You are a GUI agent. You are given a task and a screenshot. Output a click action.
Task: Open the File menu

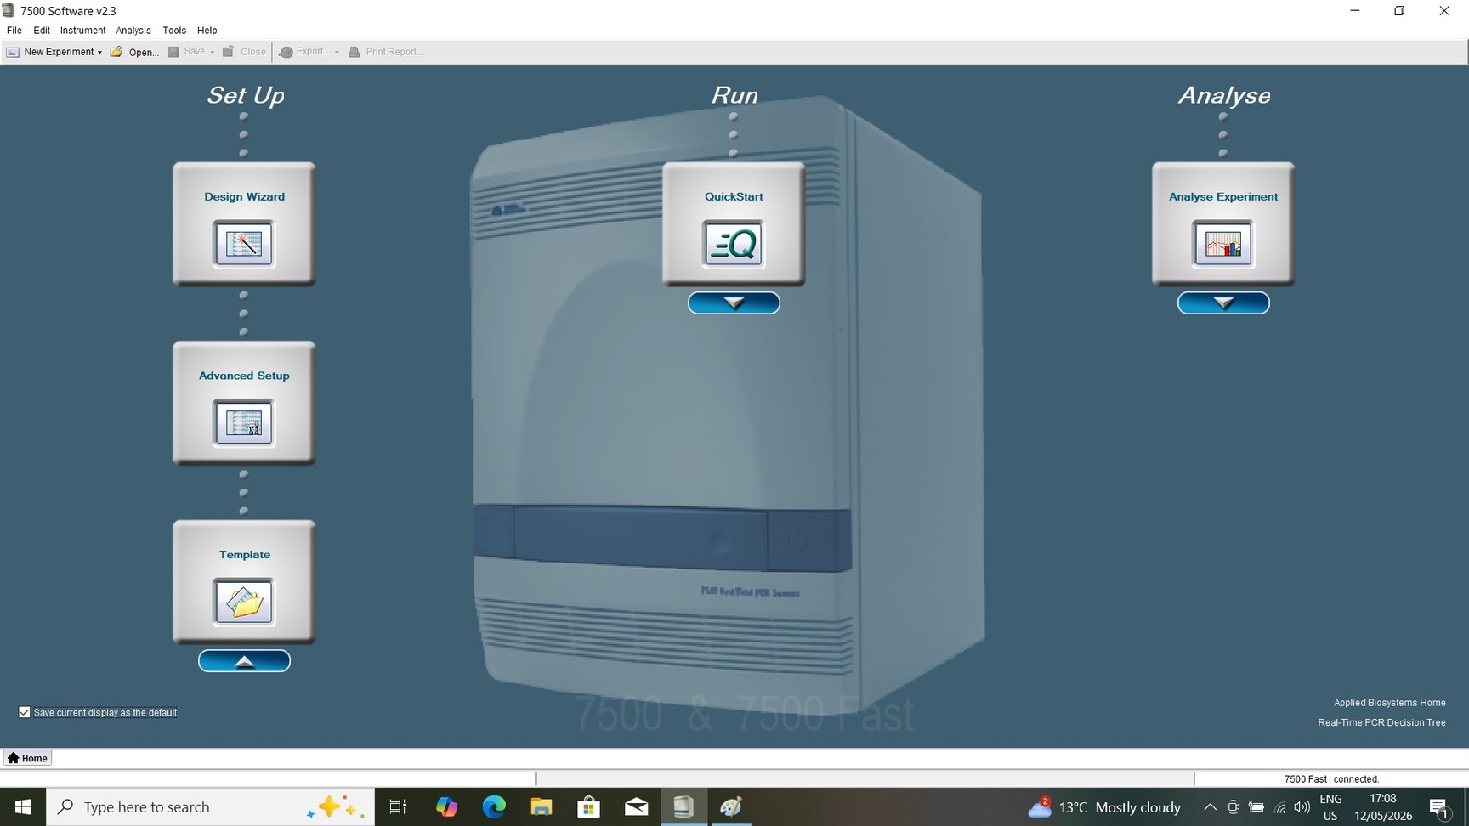click(x=14, y=30)
